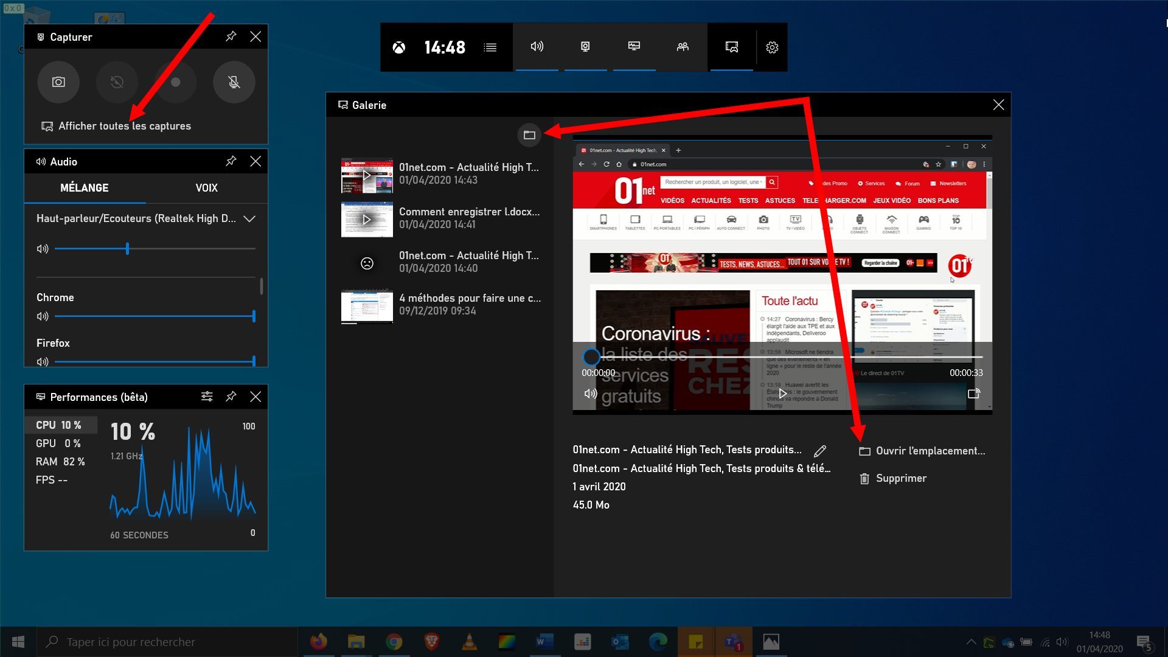
Task: Select the 4 méthodes pour faire capture
Action: [x=441, y=305]
